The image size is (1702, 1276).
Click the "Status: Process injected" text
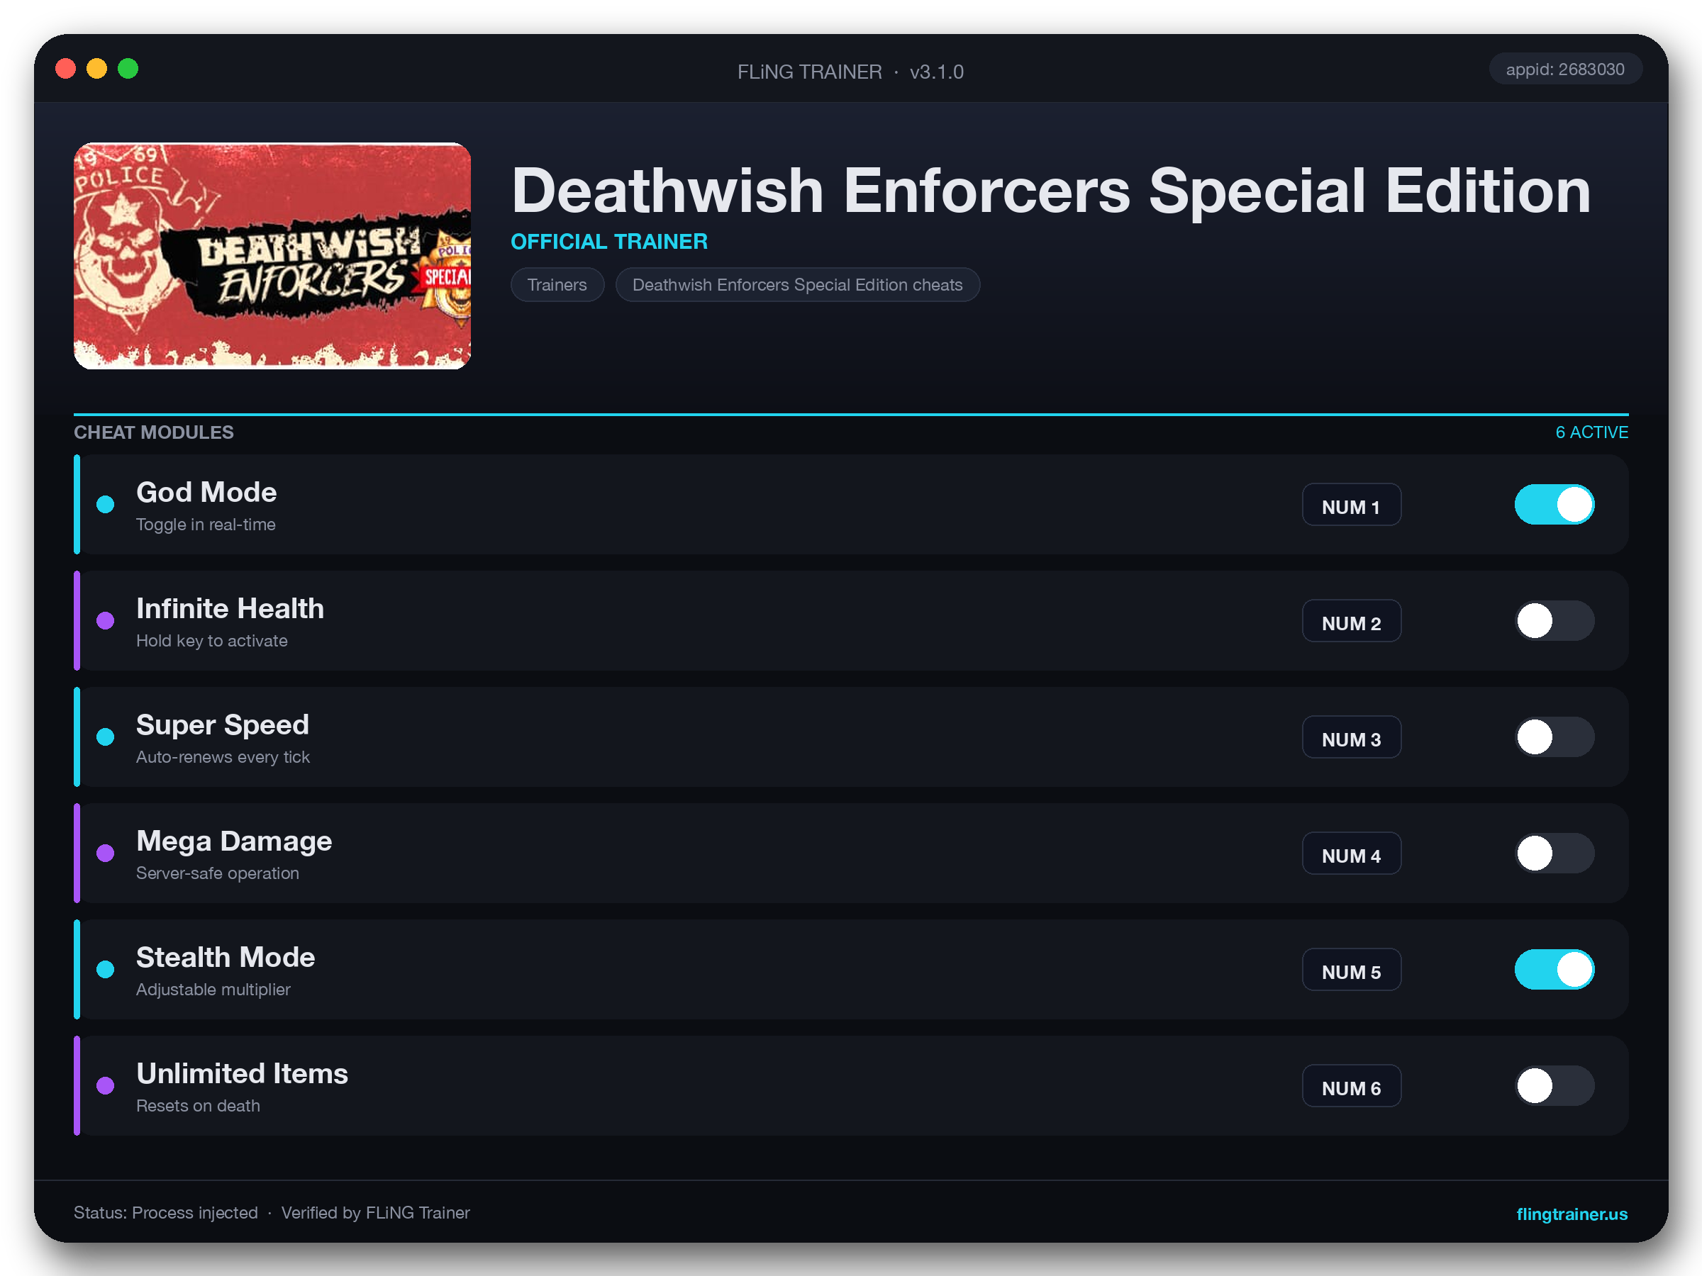(165, 1213)
